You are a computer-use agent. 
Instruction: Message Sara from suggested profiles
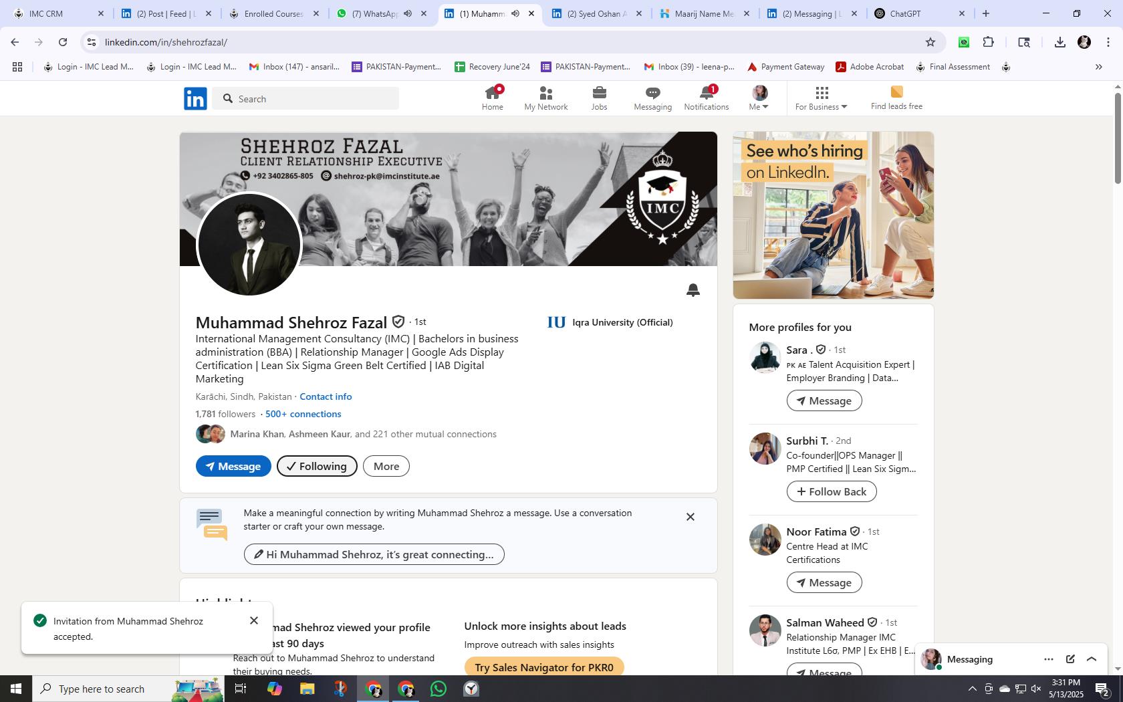[x=824, y=400]
